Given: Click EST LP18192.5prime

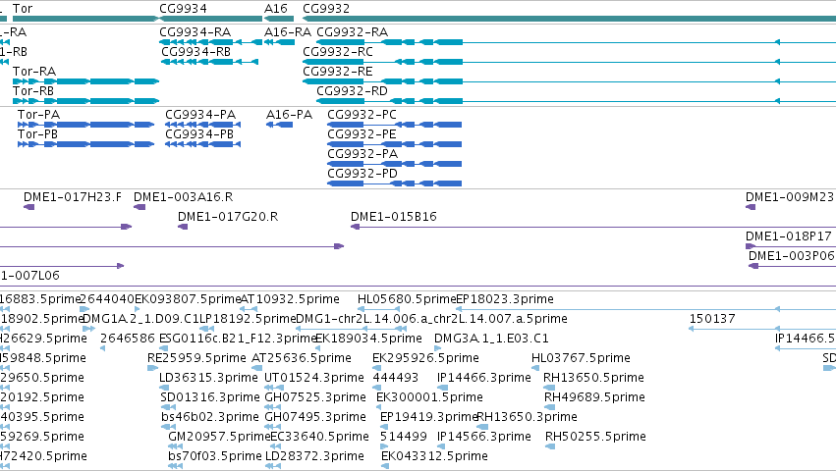Looking at the screenshot, I should (248, 319).
